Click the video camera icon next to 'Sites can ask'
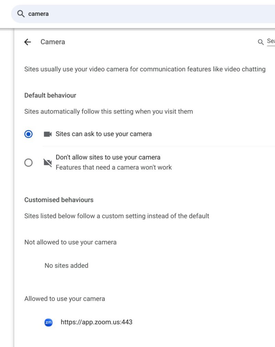Image resolution: width=275 pixels, height=347 pixels. click(x=48, y=134)
